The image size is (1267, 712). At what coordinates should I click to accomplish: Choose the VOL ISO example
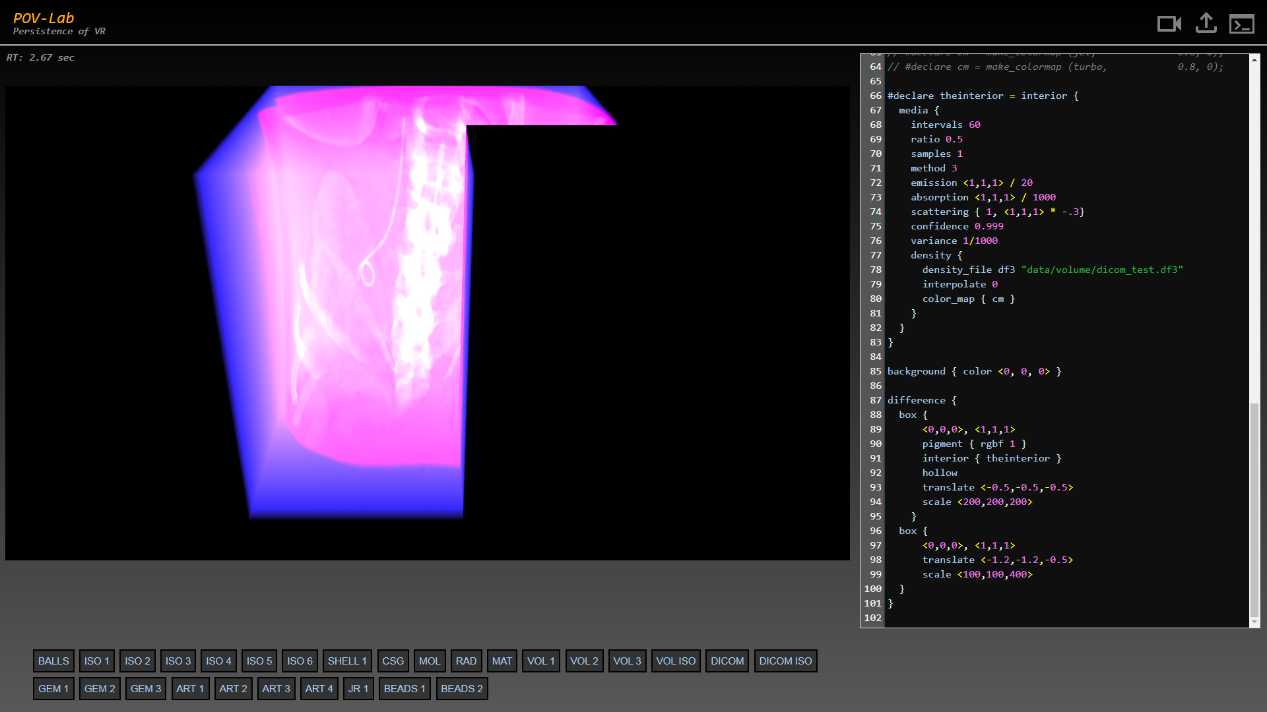pos(676,661)
